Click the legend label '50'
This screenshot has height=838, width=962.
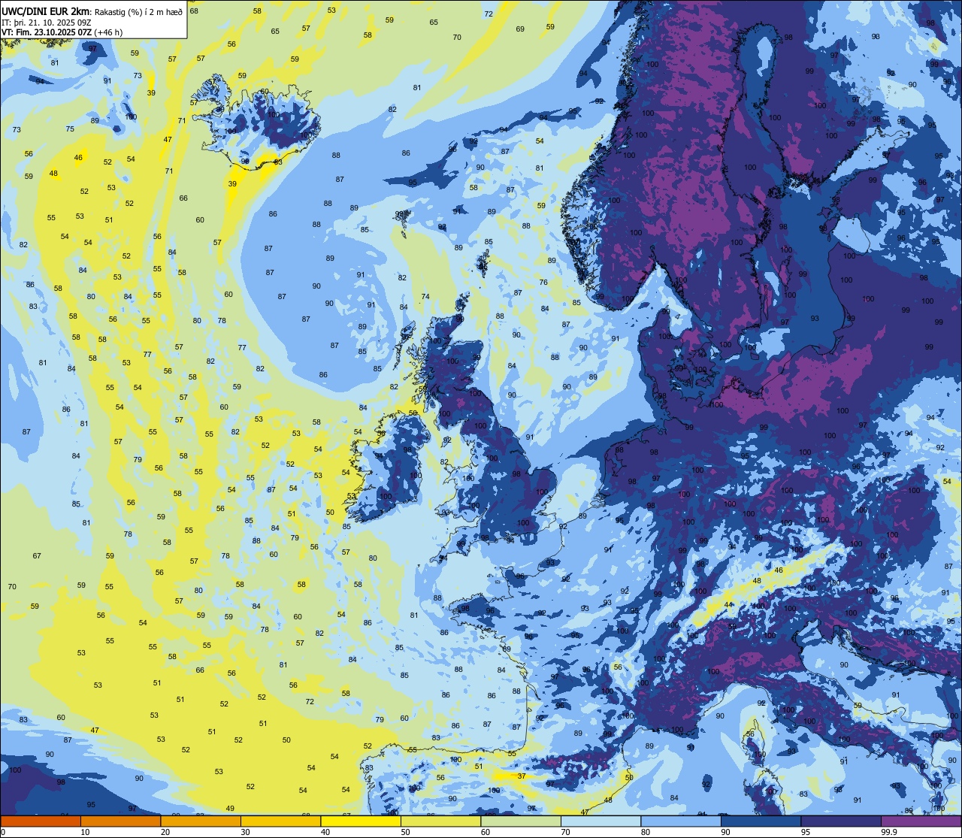[405, 832]
